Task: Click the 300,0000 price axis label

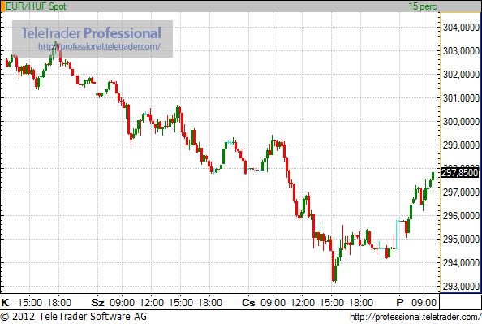Action: point(461,122)
